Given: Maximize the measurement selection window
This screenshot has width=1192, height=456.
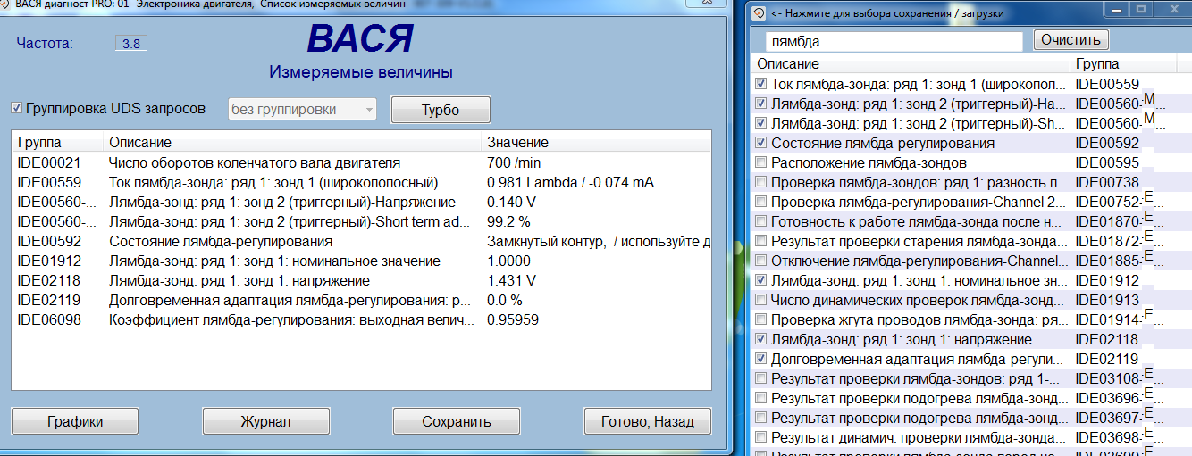Looking at the screenshot, I should coord(1140,10).
